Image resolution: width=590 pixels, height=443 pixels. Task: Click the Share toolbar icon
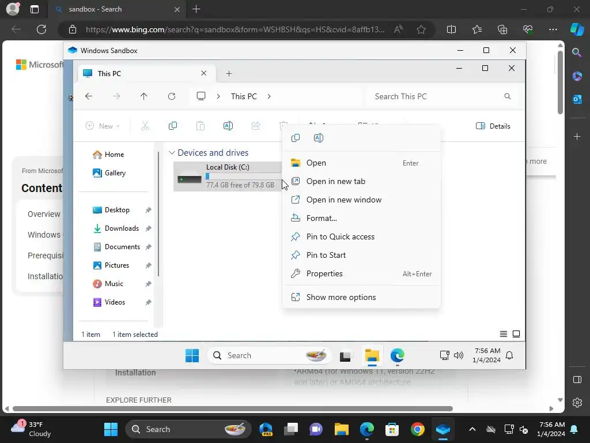pyautogui.click(x=256, y=126)
